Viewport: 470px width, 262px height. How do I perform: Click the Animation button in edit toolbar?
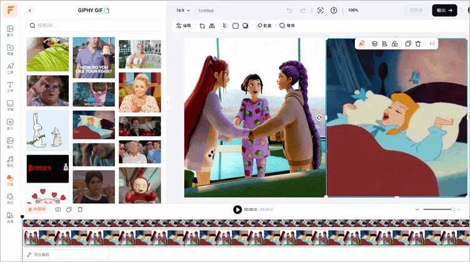(x=264, y=26)
